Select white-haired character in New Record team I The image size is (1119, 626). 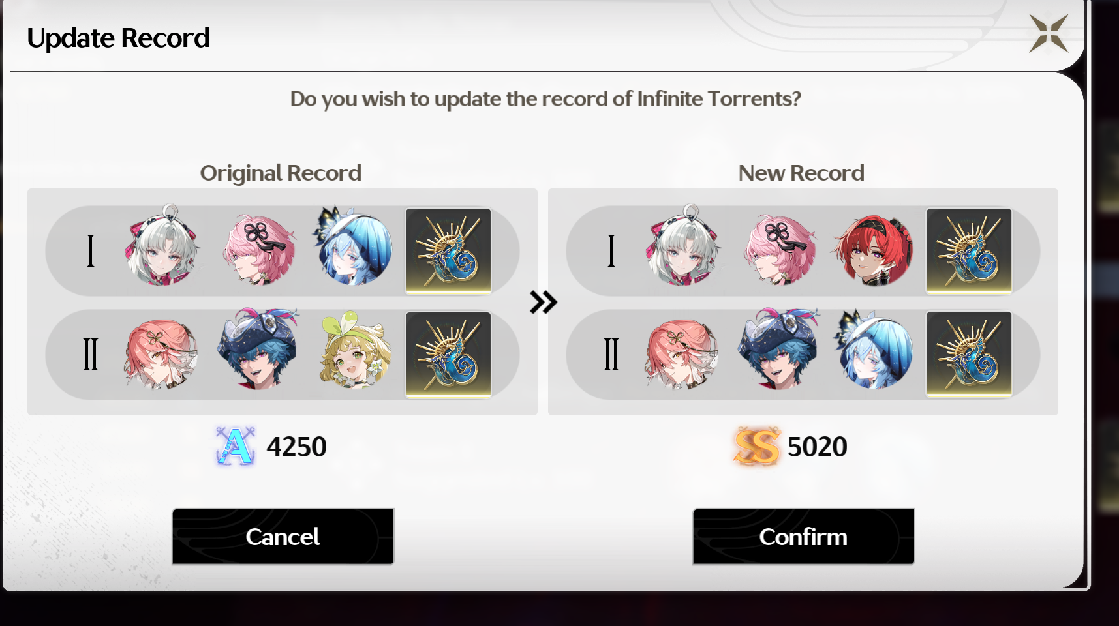[x=684, y=246]
